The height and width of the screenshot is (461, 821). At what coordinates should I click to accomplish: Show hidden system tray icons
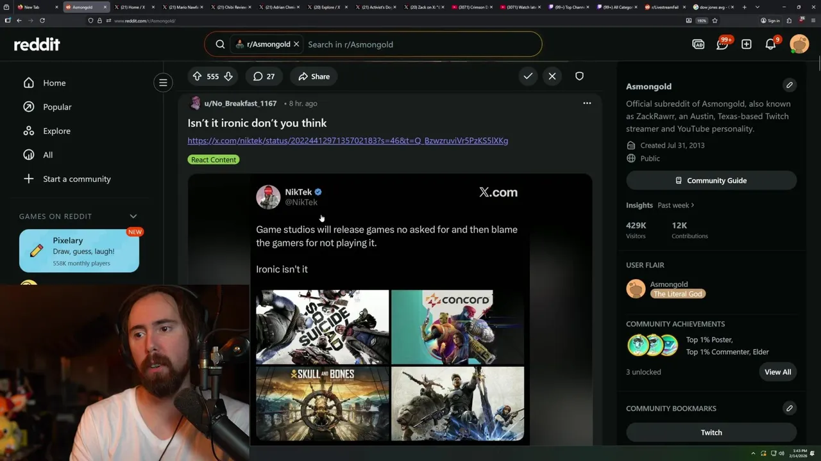(754, 453)
